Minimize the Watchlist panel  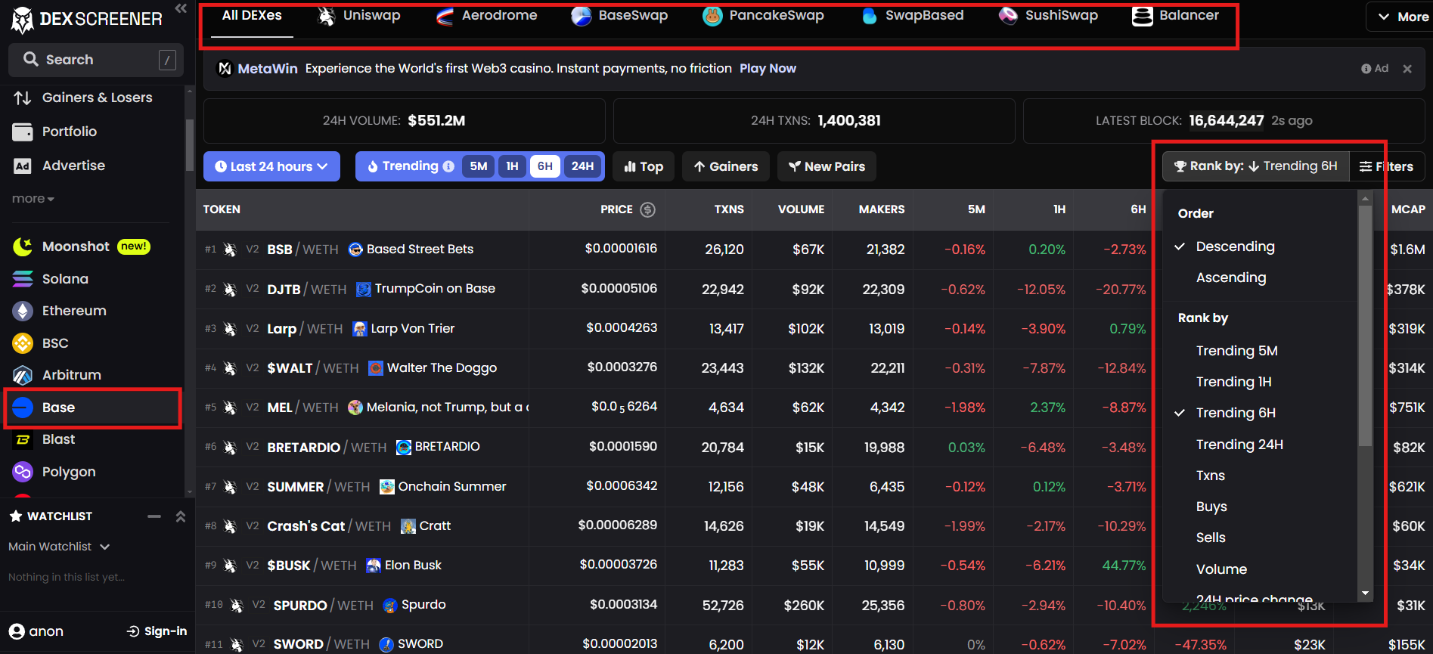[x=154, y=516]
